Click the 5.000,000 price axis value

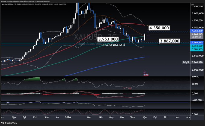(197, 13)
